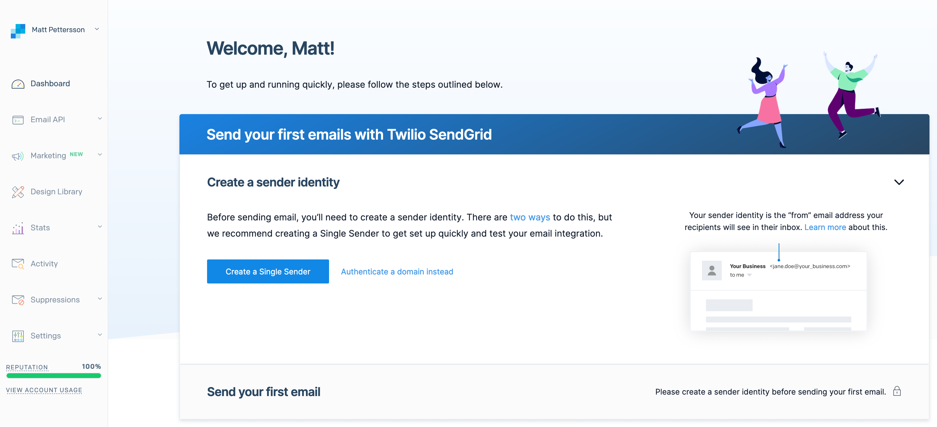Click the Suppressions blocked-envelope icon
Image resolution: width=937 pixels, height=427 pixels.
(x=17, y=299)
